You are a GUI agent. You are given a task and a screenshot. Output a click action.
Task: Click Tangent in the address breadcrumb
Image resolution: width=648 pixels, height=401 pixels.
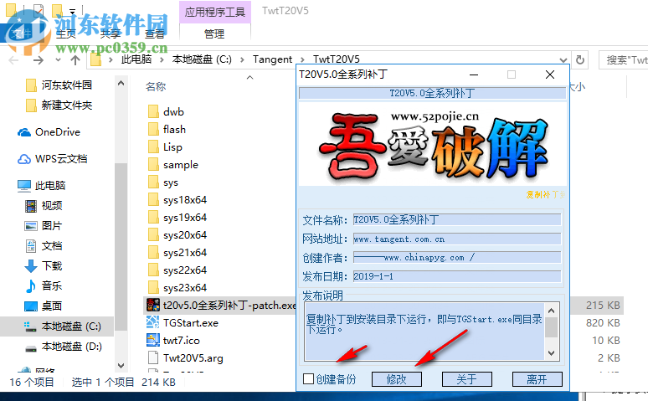(272, 59)
